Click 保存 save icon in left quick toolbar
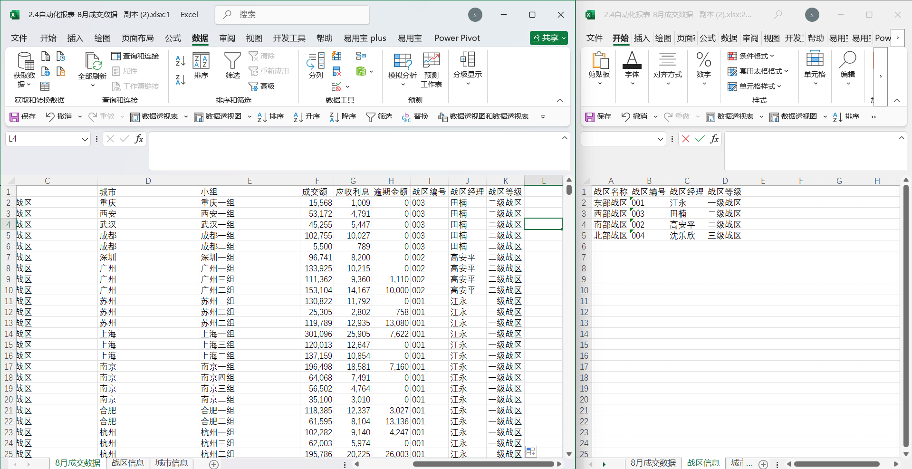Viewport: 912px width, 469px height. [x=22, y=116]
